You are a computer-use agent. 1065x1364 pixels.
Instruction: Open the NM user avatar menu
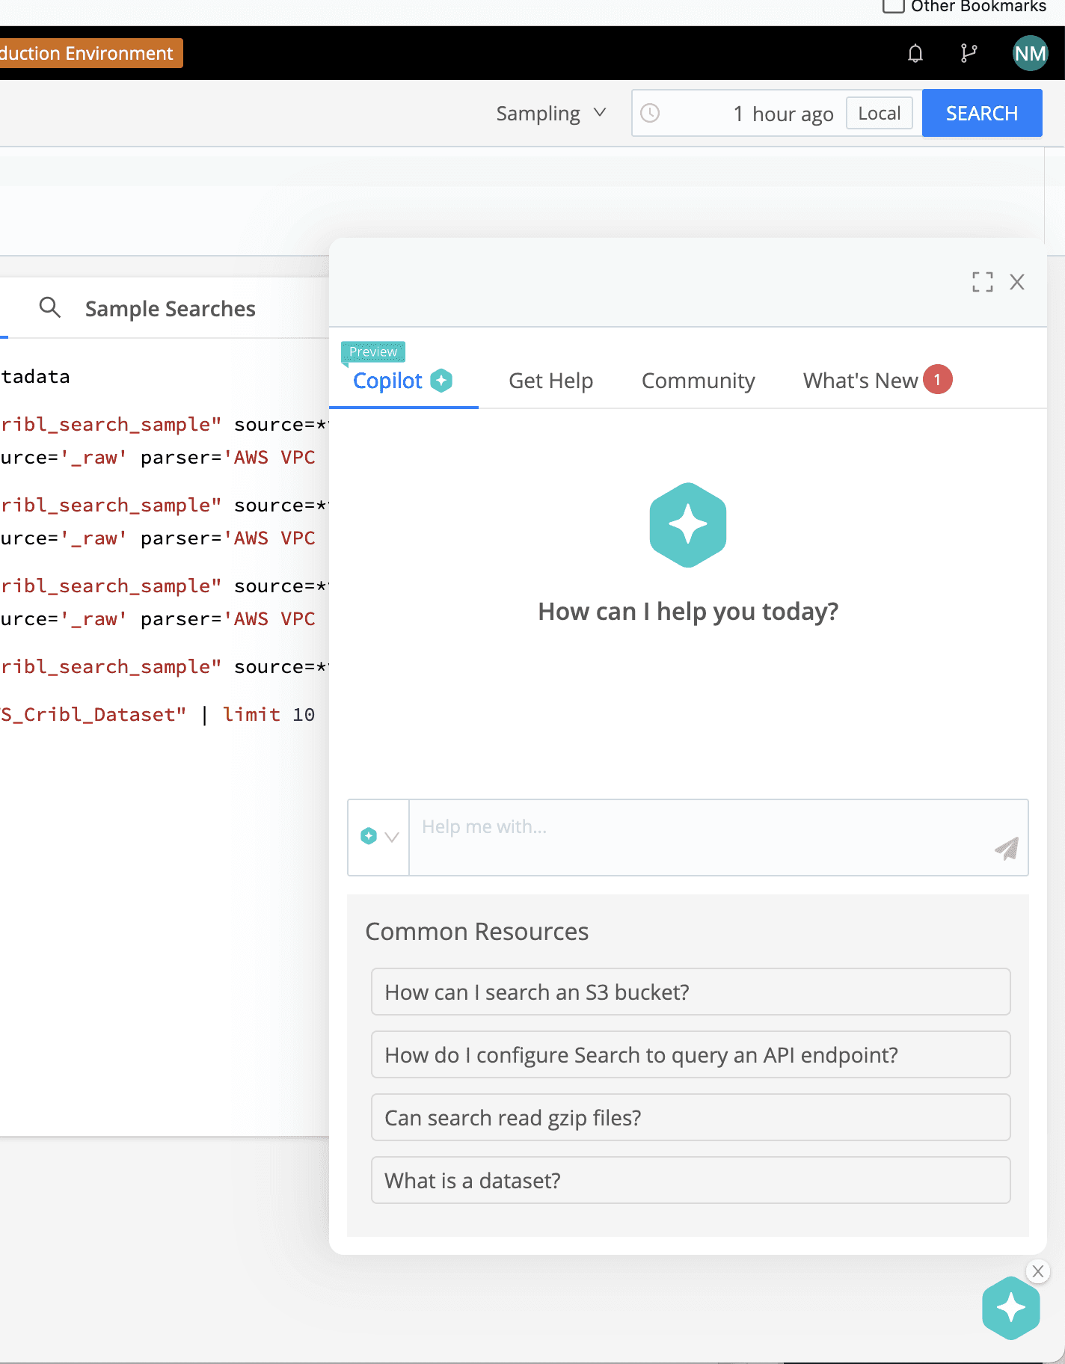coord(1030,53)
